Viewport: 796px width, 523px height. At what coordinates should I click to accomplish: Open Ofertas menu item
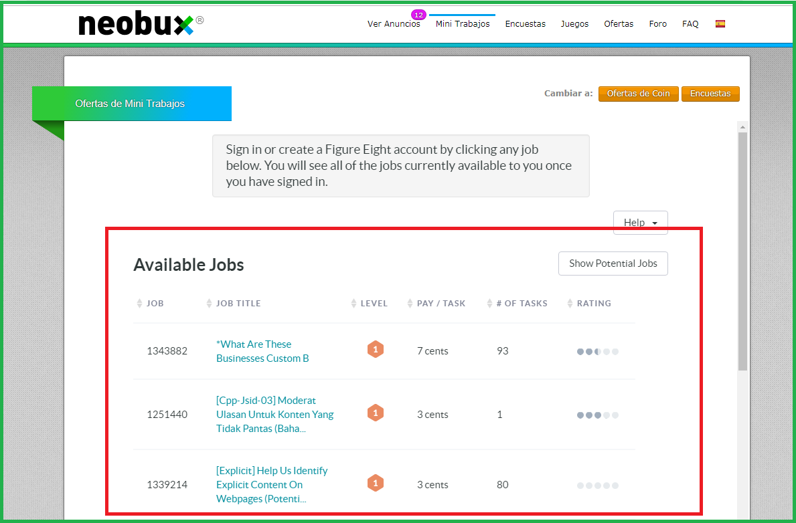619,24
